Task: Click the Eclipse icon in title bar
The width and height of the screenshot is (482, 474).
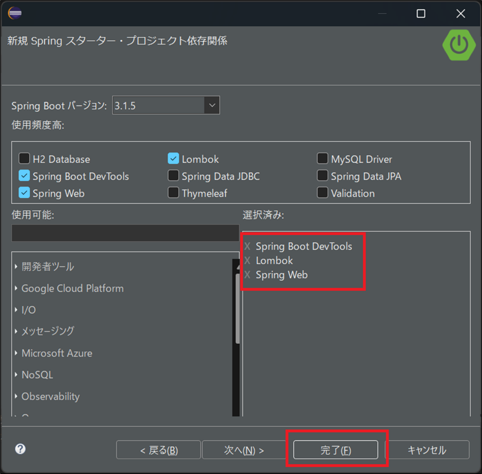Action: click(x=14, y=13)
